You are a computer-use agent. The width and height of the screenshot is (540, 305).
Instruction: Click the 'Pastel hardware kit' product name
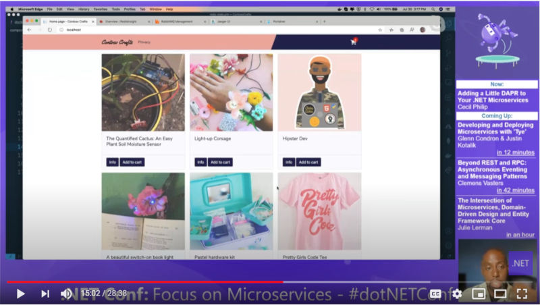point(214,257)
